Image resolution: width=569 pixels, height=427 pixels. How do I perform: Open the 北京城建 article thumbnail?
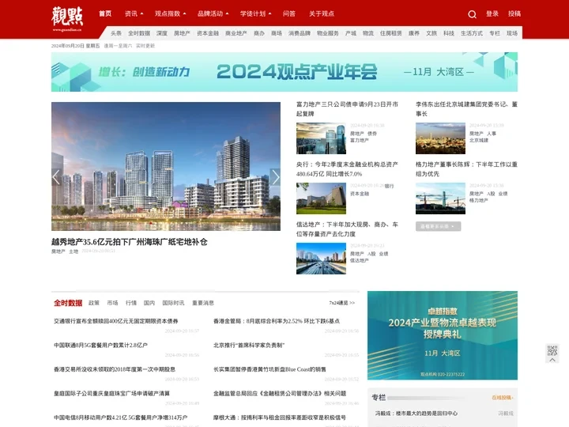(x=440, y=138)
